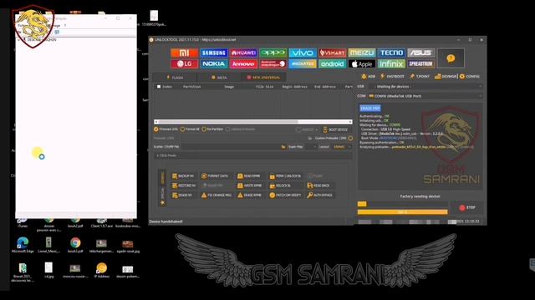The image size is (535, 300).
Task: Open T.POINT tool in toolbar
Action: click(x=420, y=77)
